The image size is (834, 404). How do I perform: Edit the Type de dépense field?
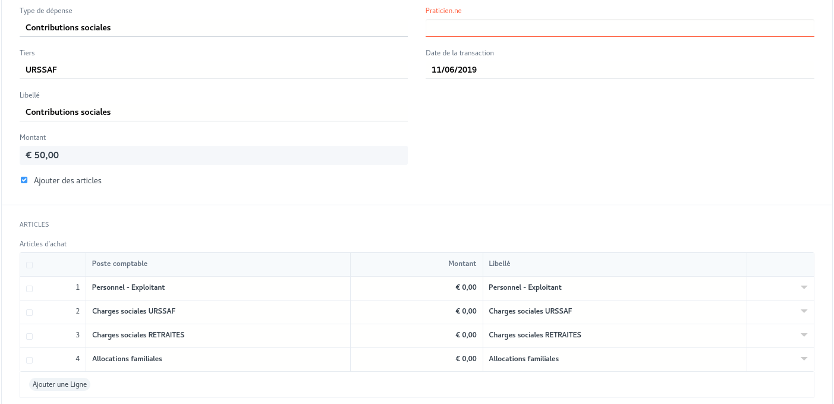coord(213,27)
